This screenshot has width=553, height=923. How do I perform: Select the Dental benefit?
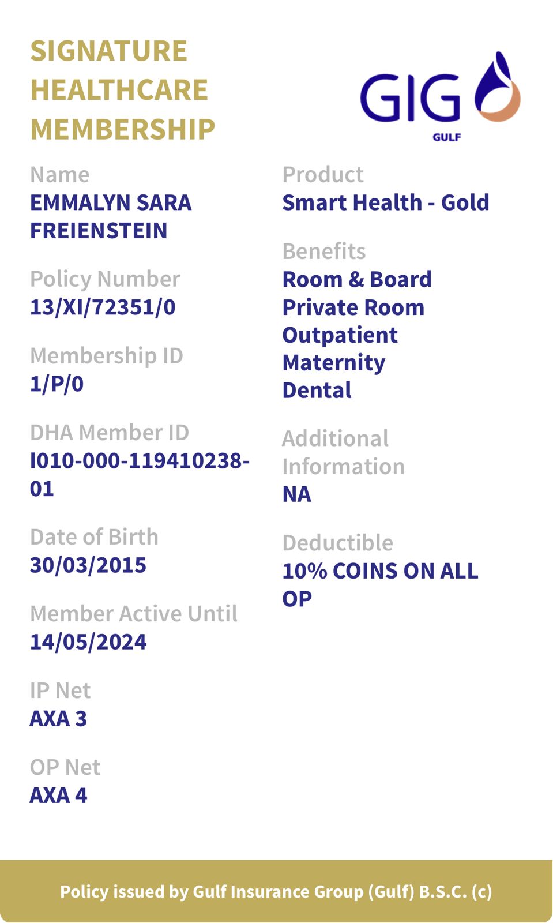point(317,390)
